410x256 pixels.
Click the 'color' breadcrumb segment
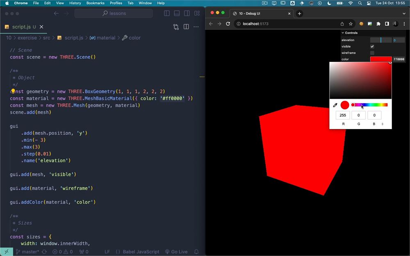click(131, 38)
